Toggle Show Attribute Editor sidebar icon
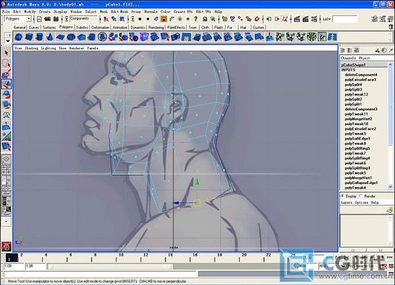The width and height of the screenshot is (395, 285). pos(375,19)
